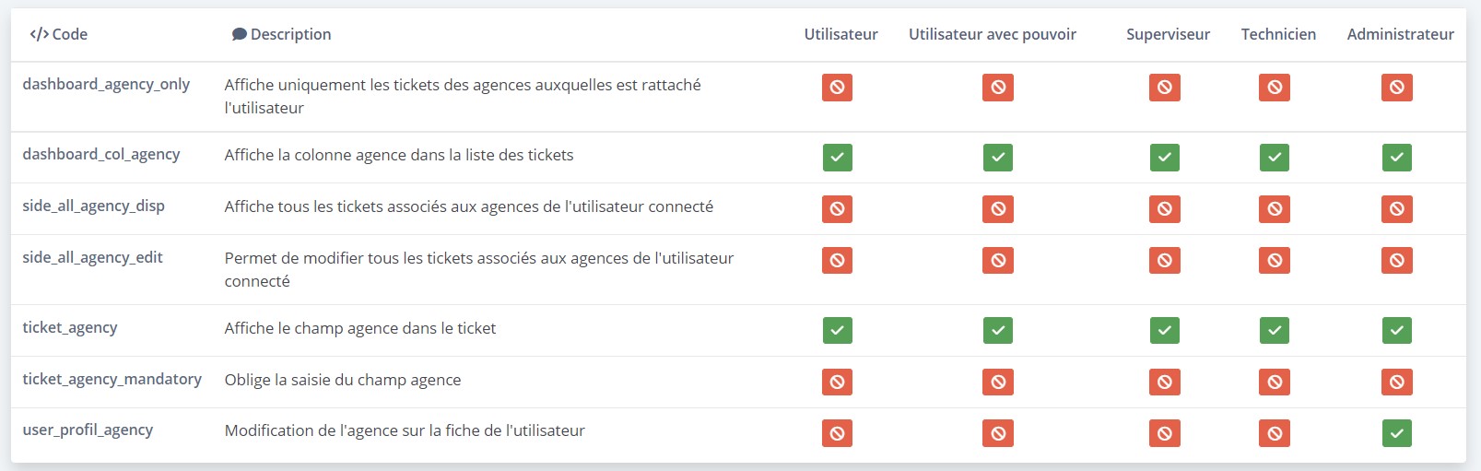Disable dashboard_col_agency for Superviseur

[1164, 158]
